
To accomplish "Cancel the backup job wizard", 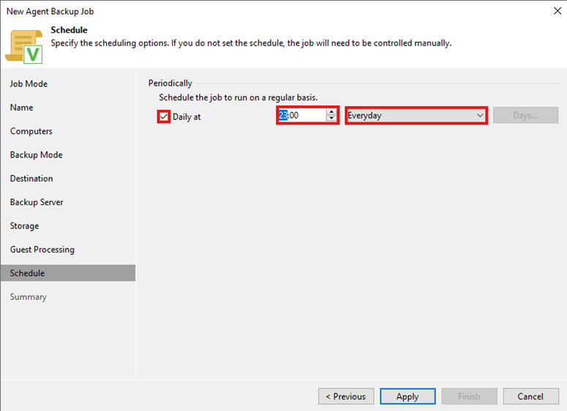I will point(530,396).
